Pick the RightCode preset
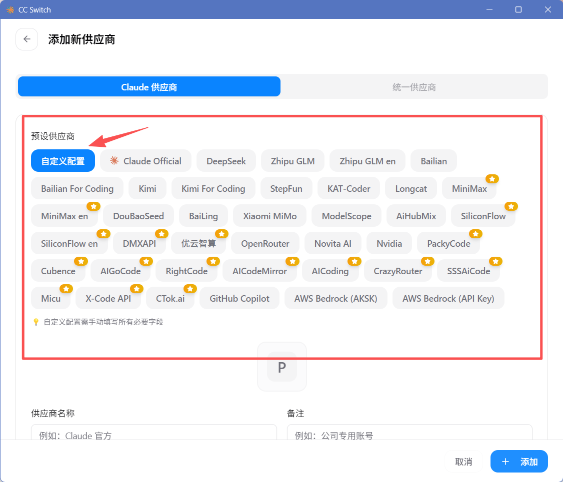 pos(186,271)
